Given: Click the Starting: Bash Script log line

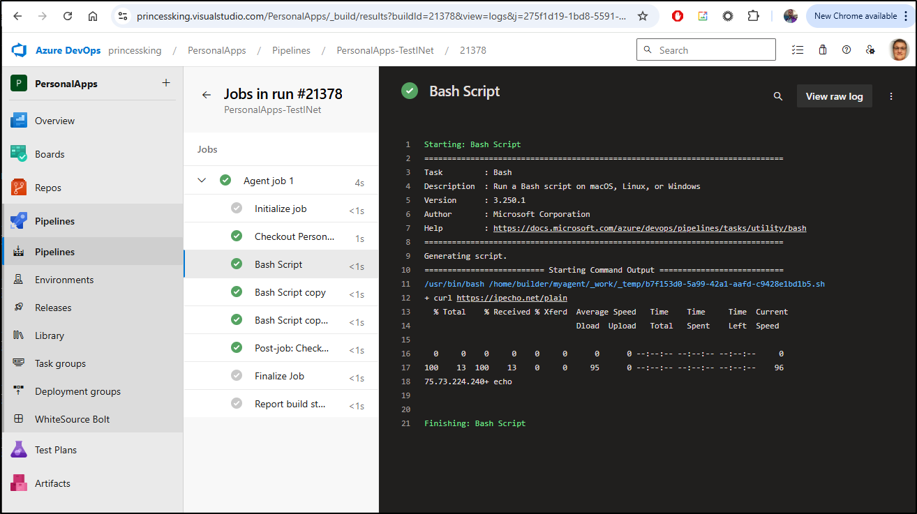Looking at the screenshot, I should [472, 144].
